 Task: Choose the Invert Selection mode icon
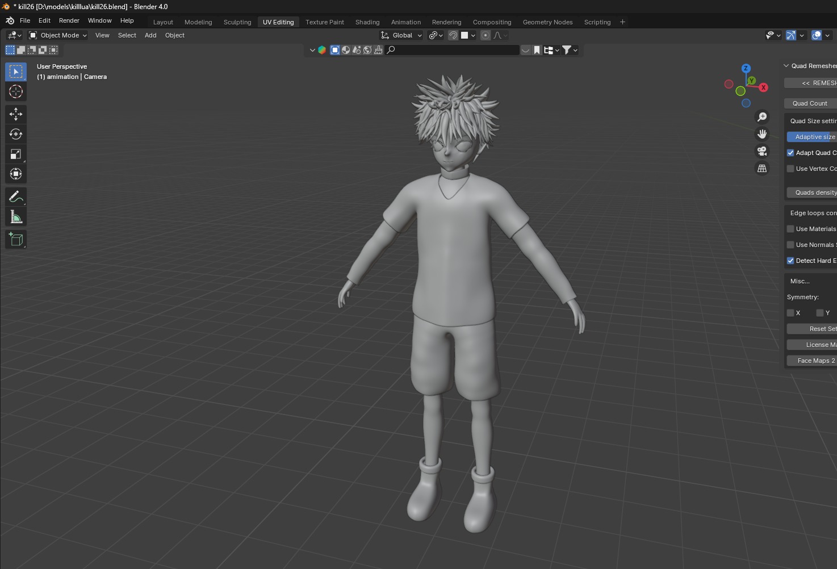click(x=43, y=50)
